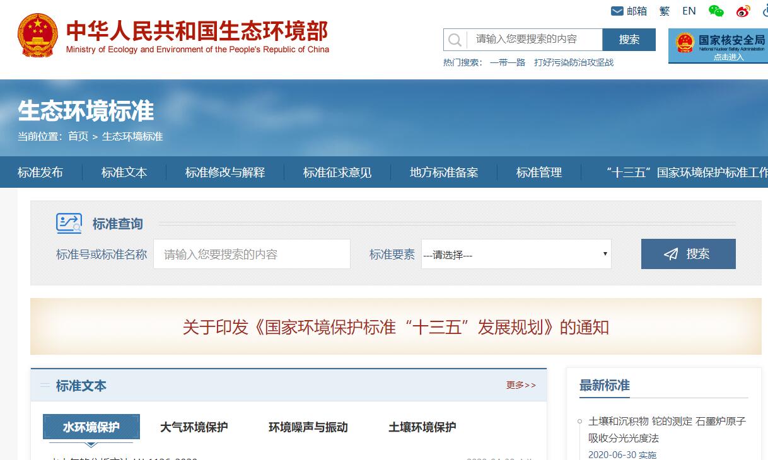The image size is (768, 460).
Task: Click the 2020-06-30 实施 date text
Action: (x=622, y=454)
